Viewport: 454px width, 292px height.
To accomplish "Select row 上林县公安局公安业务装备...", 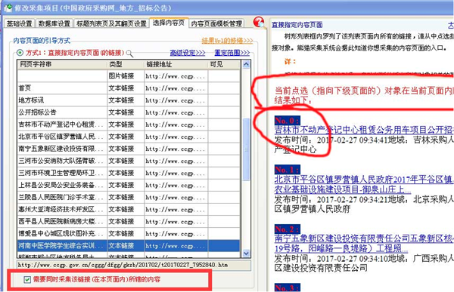I will [129, 185].
